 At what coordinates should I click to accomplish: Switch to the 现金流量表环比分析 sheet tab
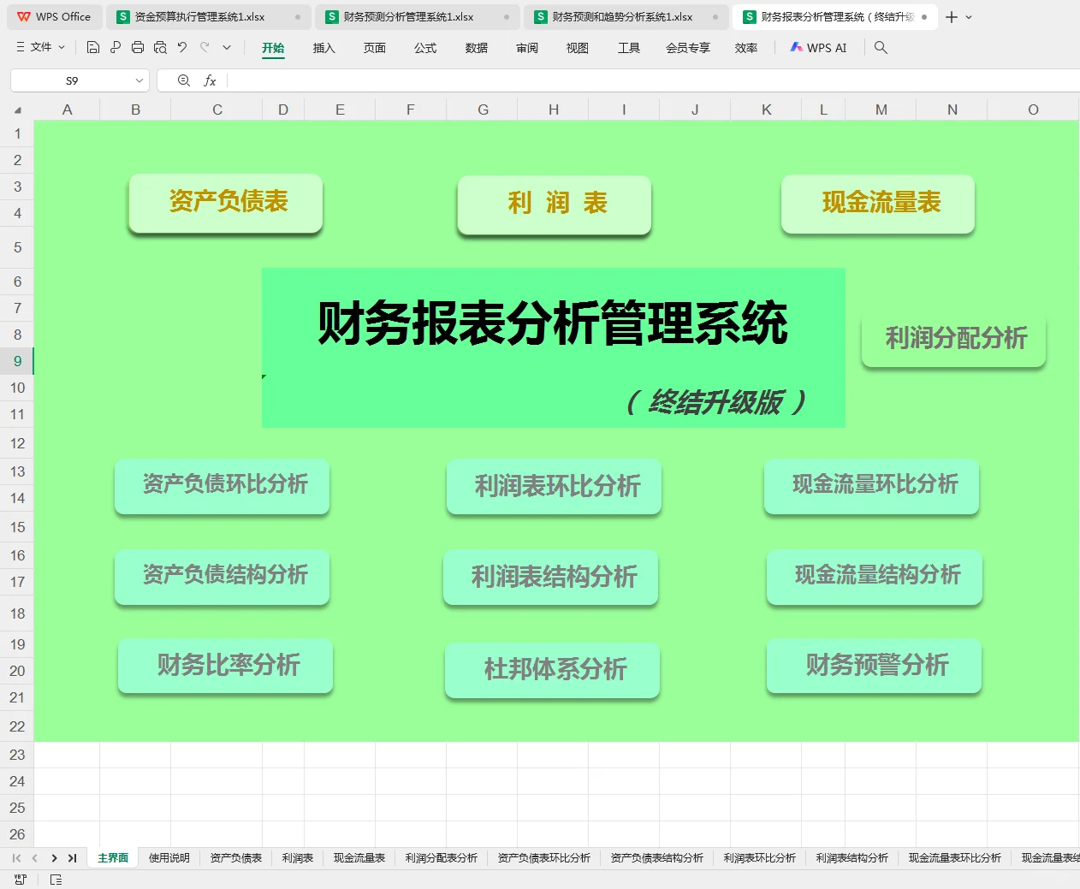(954, 857)
